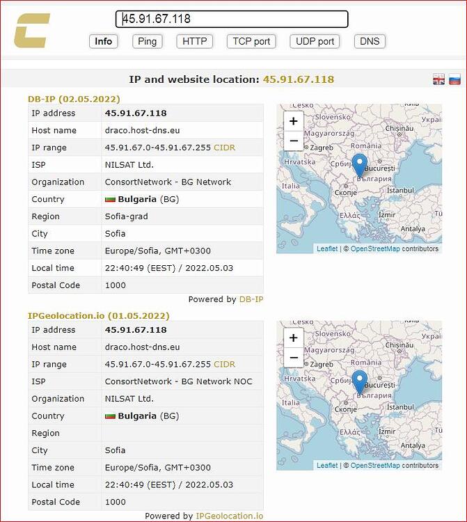Follow the Powered by DB-IP link
This screenshot has width=467, height=522.
(251, 299)
